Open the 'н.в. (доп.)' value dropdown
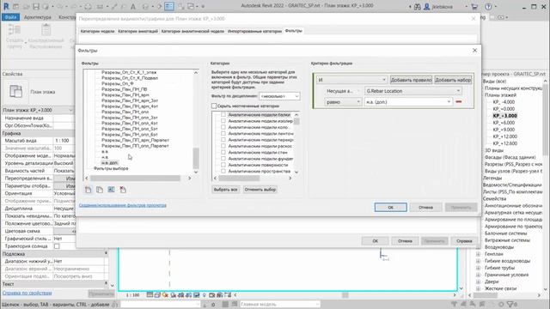This screenshot has width=550, height=309. [408, 102]
